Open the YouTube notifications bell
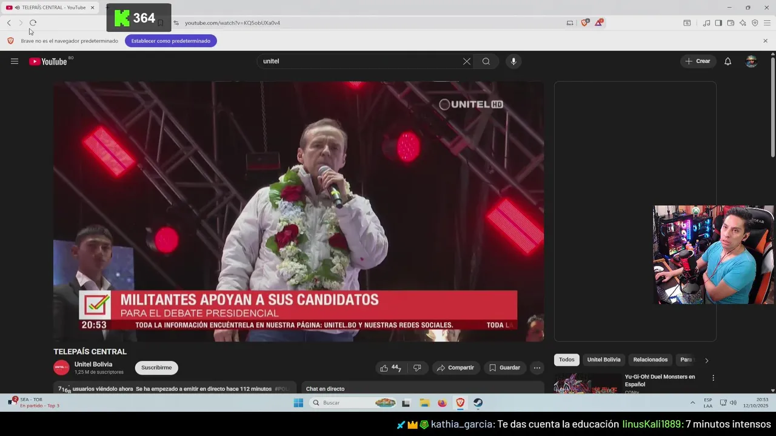Image resolution: width=776 pixels, height=436 pixels. click(728, 61)
